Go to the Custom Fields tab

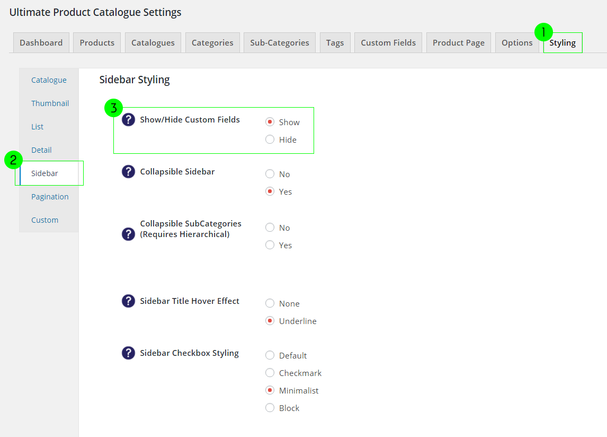(x=388, y=43)
